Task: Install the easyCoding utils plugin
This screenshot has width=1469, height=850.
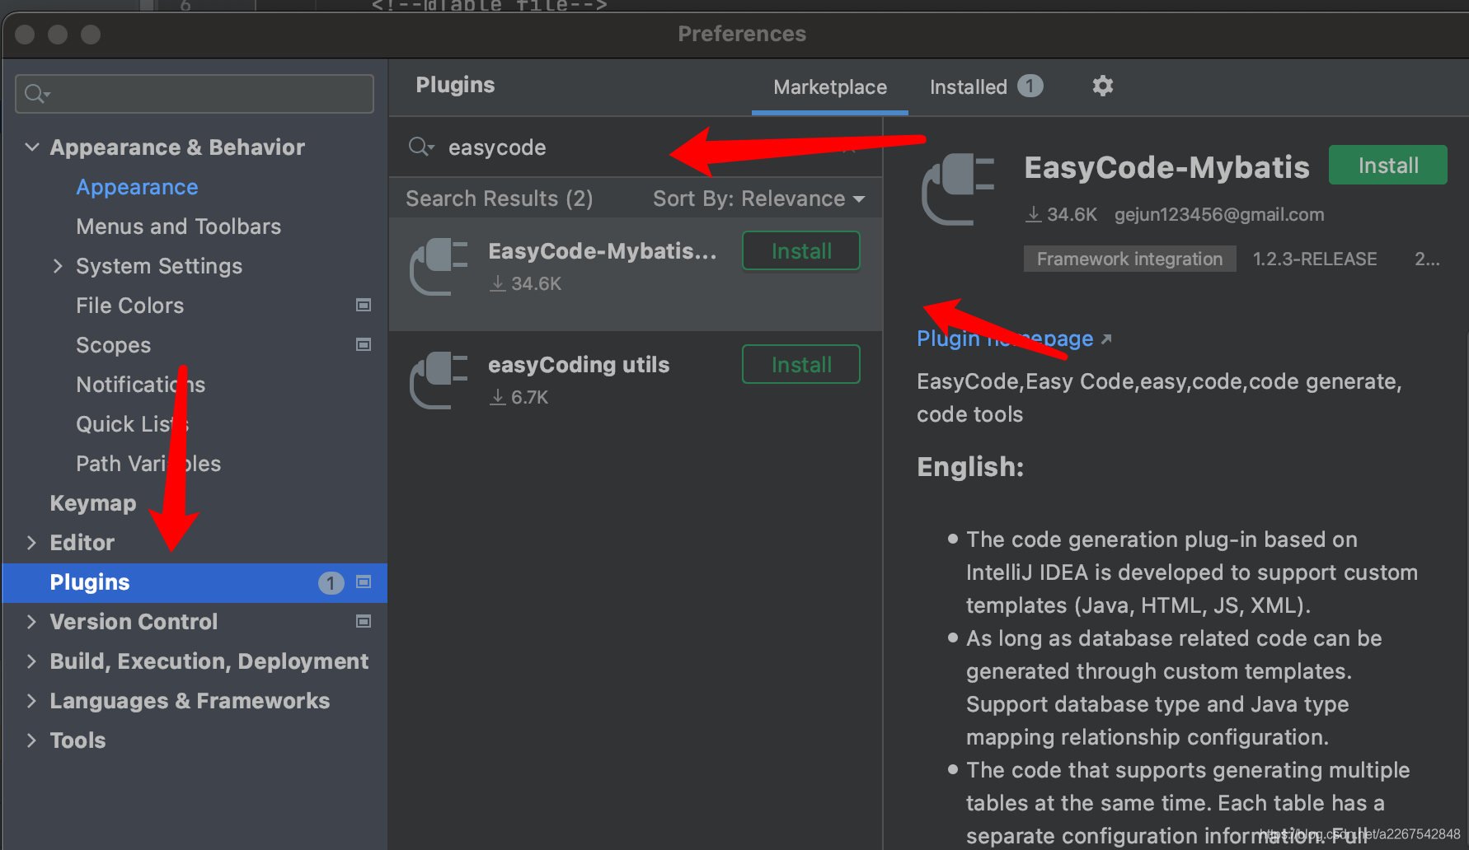Action: 800,364
